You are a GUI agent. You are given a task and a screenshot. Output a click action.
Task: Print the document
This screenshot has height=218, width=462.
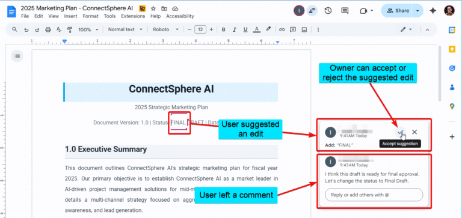(48, 29)
